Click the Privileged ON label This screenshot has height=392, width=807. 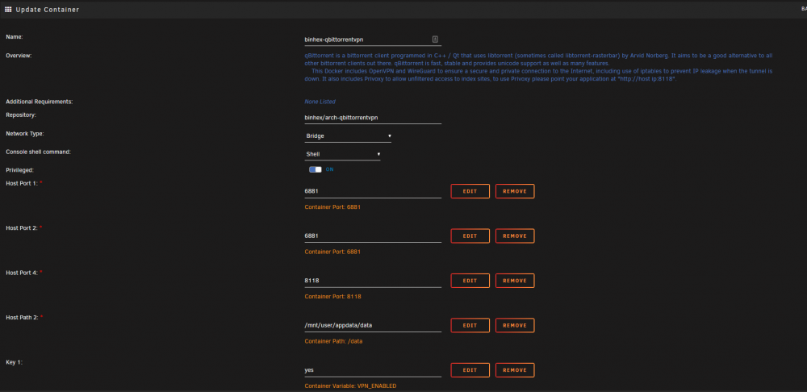330,169
